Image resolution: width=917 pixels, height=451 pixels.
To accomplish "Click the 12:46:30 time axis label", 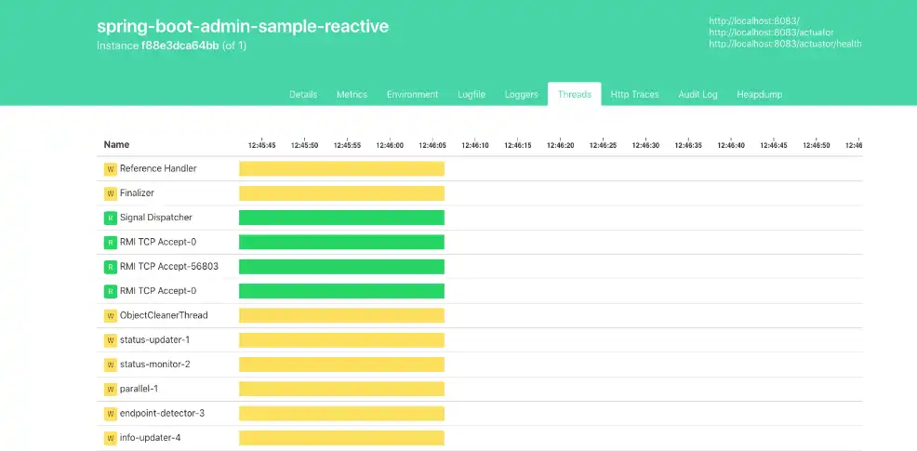I will tap(645, 146).
